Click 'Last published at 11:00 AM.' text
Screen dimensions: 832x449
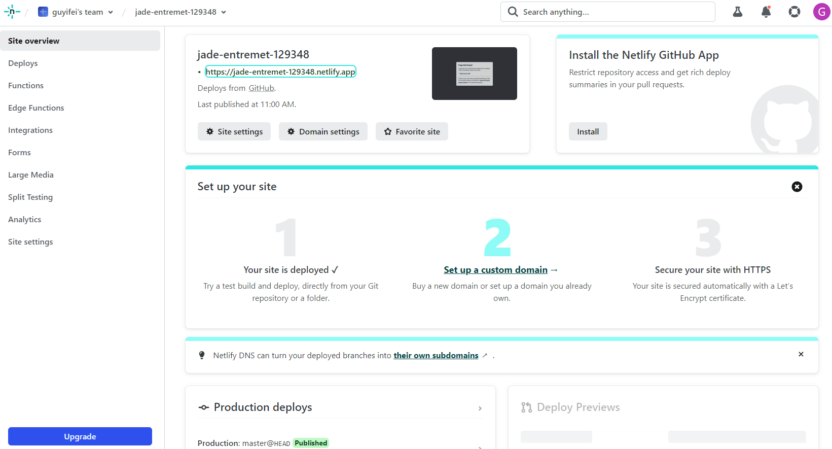[x=247, y=104]
